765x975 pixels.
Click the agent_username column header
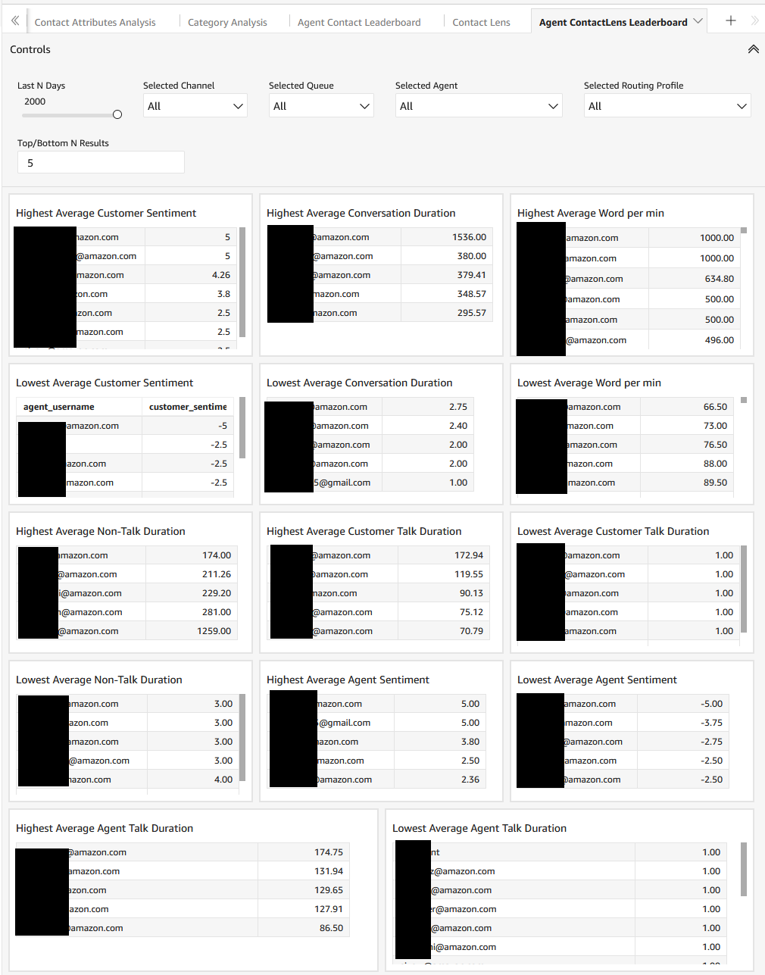58,406
